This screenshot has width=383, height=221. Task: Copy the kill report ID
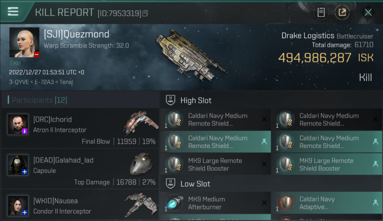(x=145, y=13)
